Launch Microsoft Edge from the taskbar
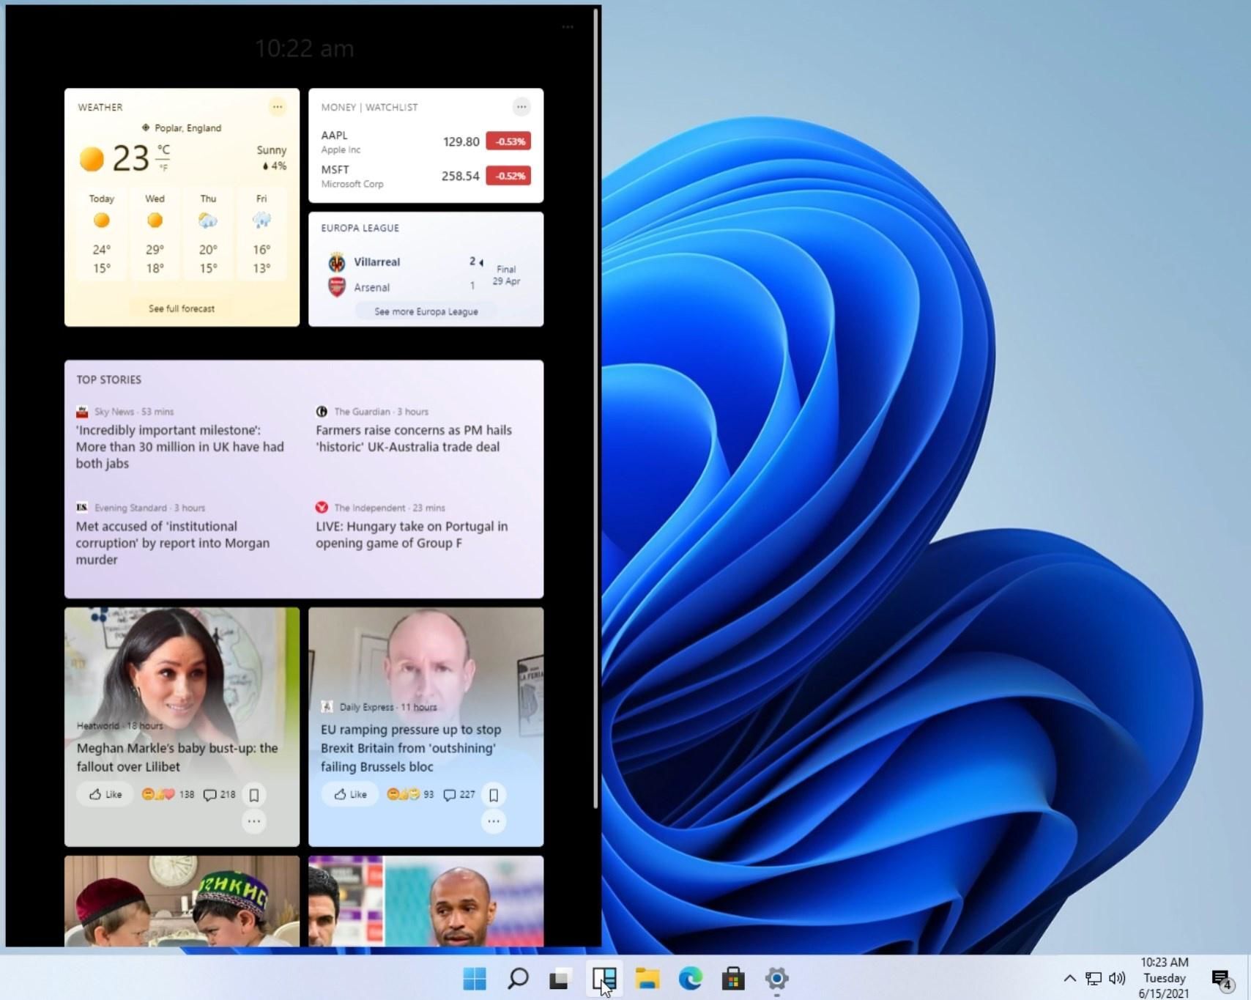This screenshot has width=1251, height=1000. click(x=689, y=978)
